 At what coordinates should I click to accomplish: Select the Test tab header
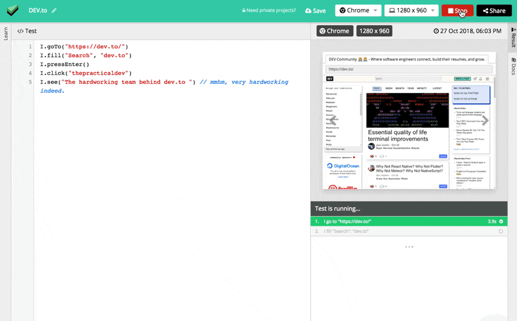click(27, 31)
